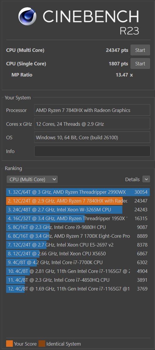Select the Core i7-7700K ranking row
This screenshot has width=155, height=350.
click(78, 263)
